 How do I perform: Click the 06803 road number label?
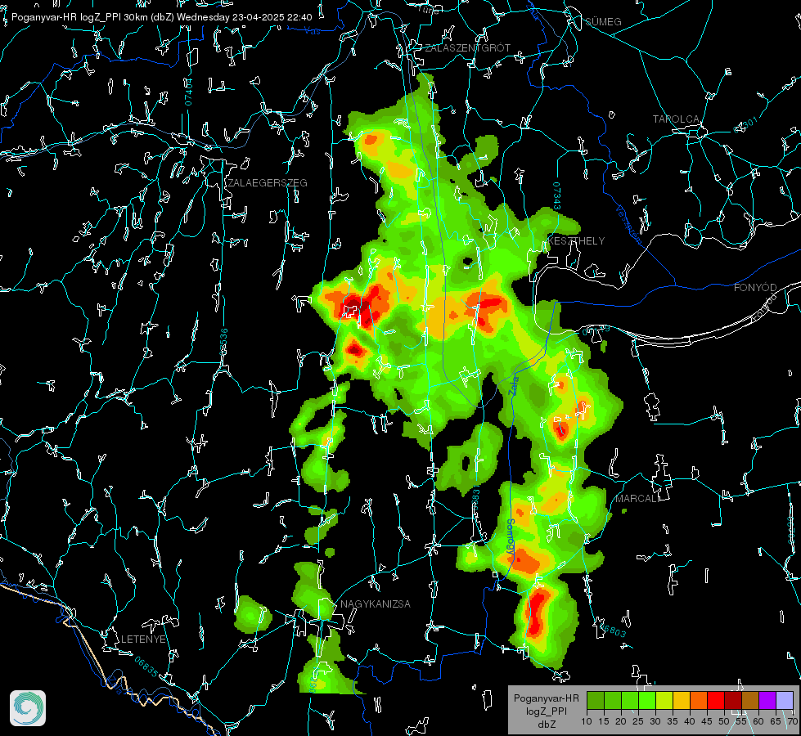(x=611, y=630)
